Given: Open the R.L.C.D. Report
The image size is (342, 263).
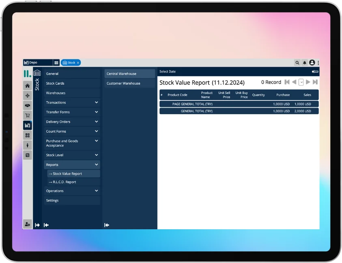Looking at the screenshot, I should pyautogui.click(x=71, y=182).
